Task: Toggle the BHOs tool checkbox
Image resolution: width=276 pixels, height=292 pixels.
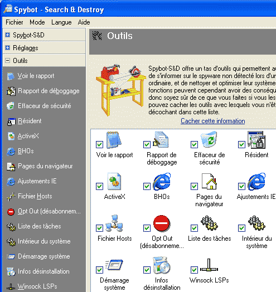Action: pyautogui.click(x=147, y=186)
